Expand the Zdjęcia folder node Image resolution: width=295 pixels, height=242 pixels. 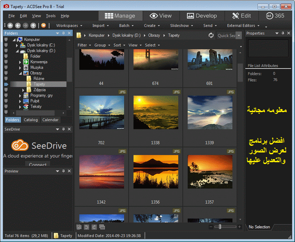click(x=23, y=90)
